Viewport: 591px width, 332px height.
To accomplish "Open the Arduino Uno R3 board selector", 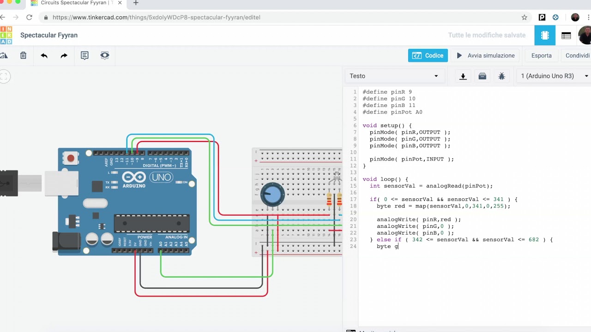I will [554, 76].
